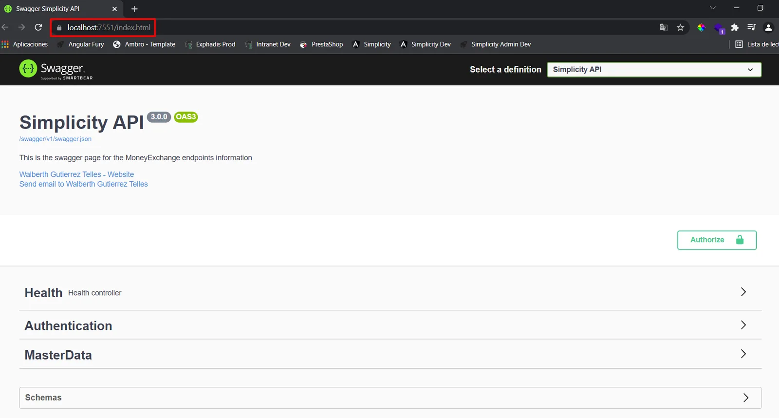Open the reading list (Lista de lectura)
779x418 pixels.
[x=757, y=44]
